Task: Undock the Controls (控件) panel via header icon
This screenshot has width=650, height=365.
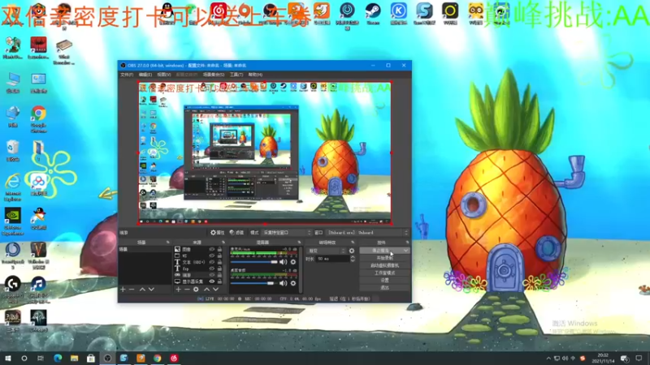Action: pyautogui.click(x=407, y=242)
